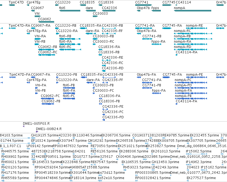The height and width of the screenshot is (182, 227).
Task: Click the CG42336-PF protein glyph
Action: pyautogui.click(x=105, y=83)
